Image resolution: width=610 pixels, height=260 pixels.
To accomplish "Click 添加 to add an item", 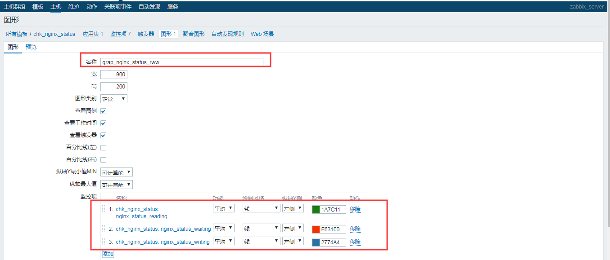I will [108, 254].
